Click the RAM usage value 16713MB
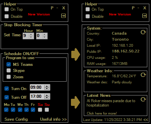This screenshot has width=151, height=124. click(120, 64)
